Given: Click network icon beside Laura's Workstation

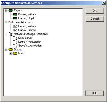Looking at the screenshot, I should click(15, 42).
